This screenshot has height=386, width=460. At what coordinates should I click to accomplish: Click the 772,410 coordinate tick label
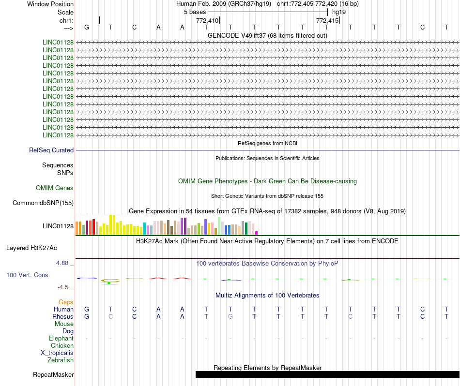pos(207,20)
